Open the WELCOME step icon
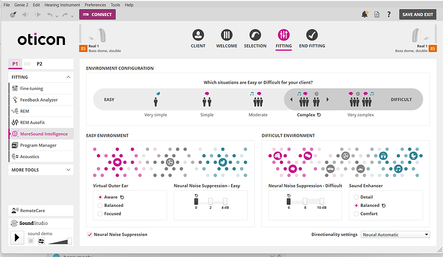Image resolution: width=443 pixels, height=257 pixels. point(227,35)
